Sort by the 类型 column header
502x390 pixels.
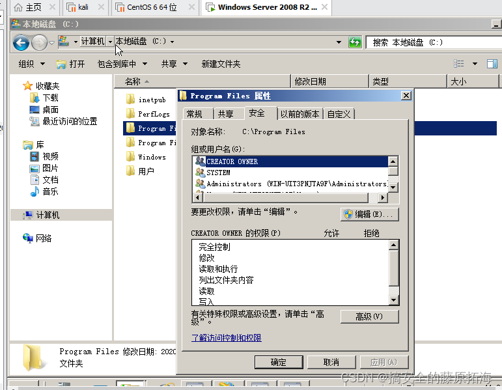pyautogui.click(x=408, y=81)
